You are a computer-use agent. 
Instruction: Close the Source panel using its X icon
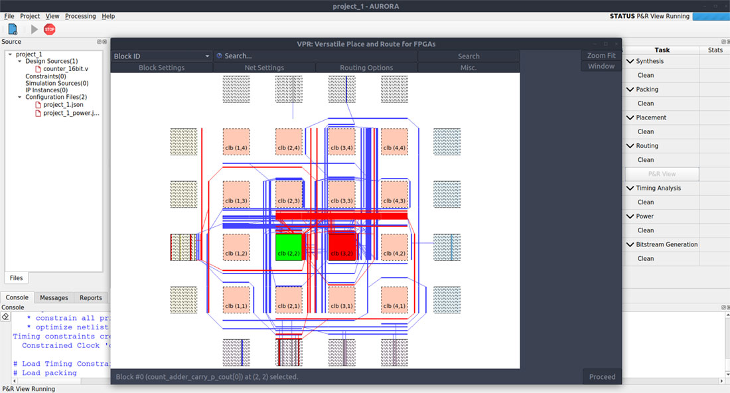105,42
